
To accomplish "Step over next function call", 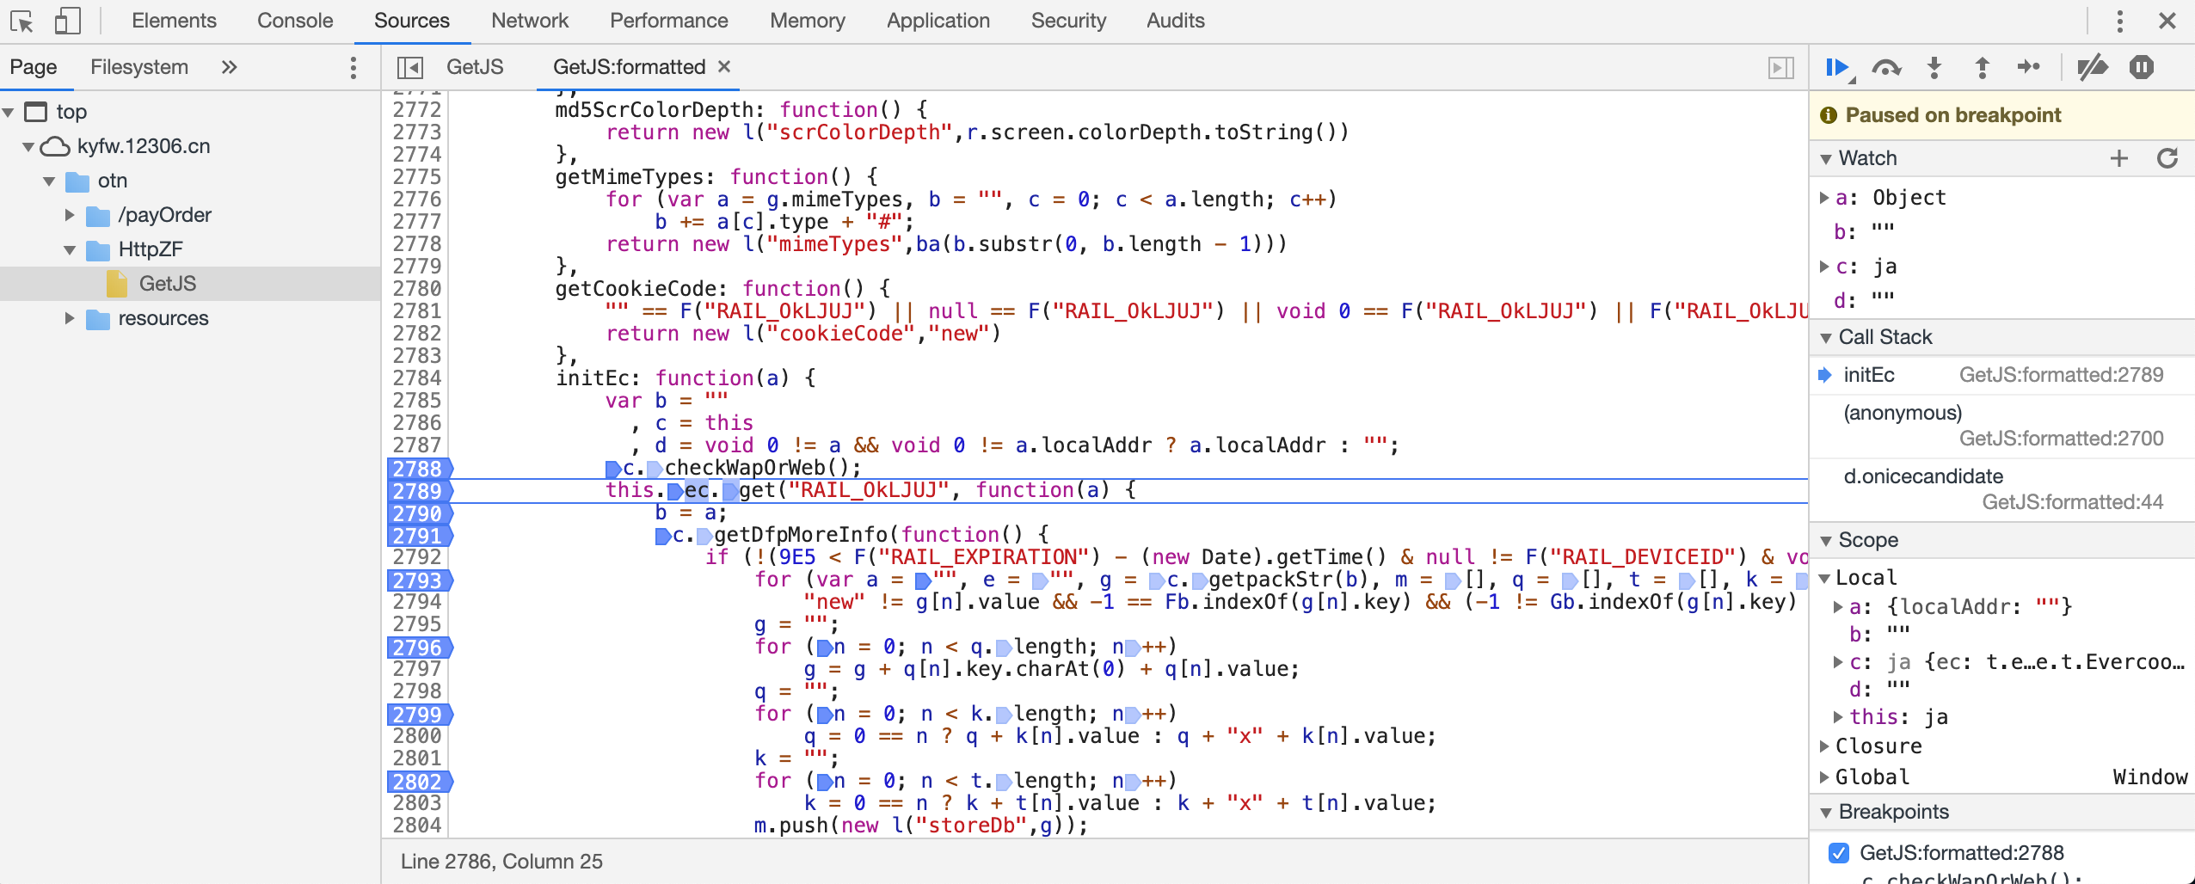I will [x=1885, y=67].
